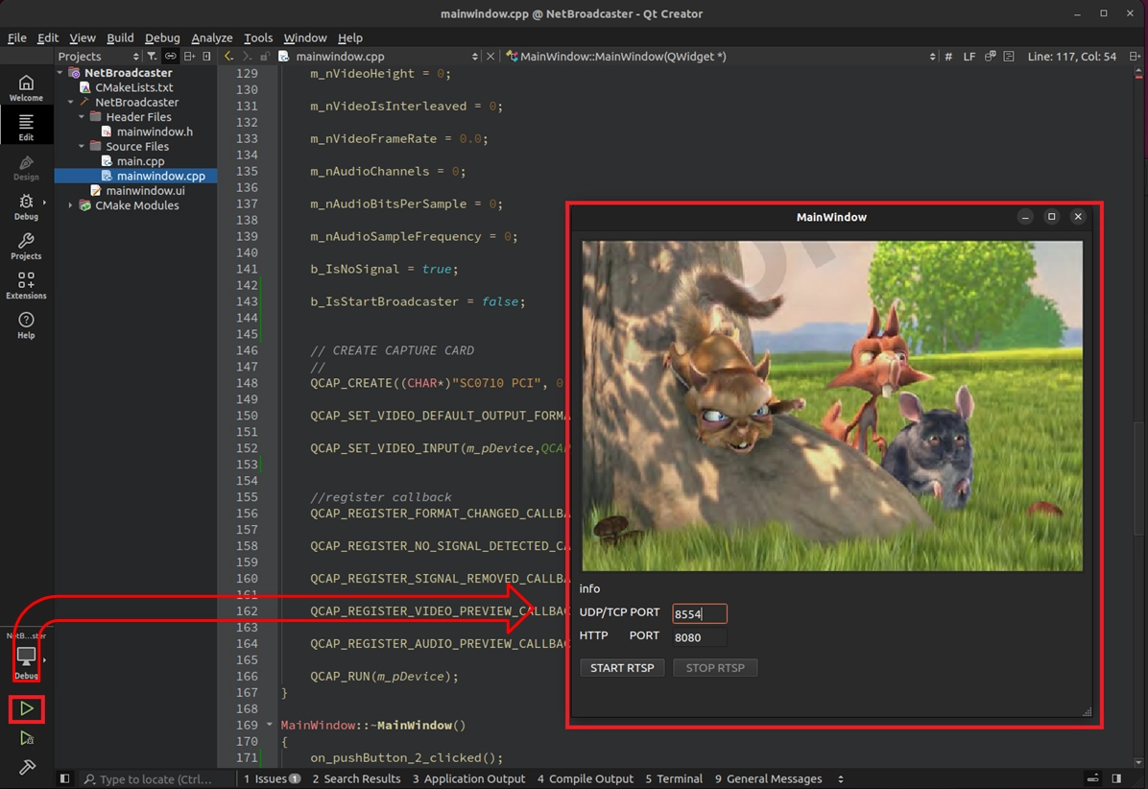Open the output panes selector arrows
Screen dimensions: 1148x789
[841, 778]
